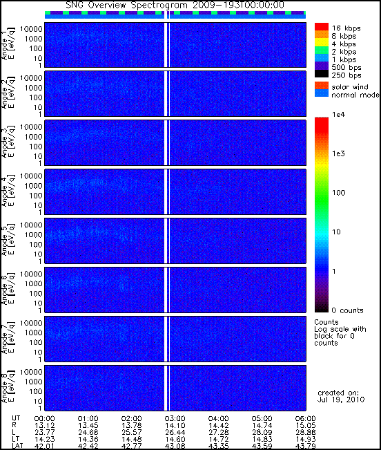
Task: Click the '16 kbps' legend label
Action: (x=346, y=28)
